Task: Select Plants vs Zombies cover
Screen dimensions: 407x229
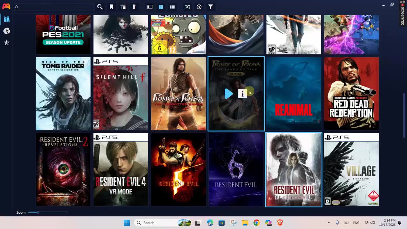Action: 178,35
